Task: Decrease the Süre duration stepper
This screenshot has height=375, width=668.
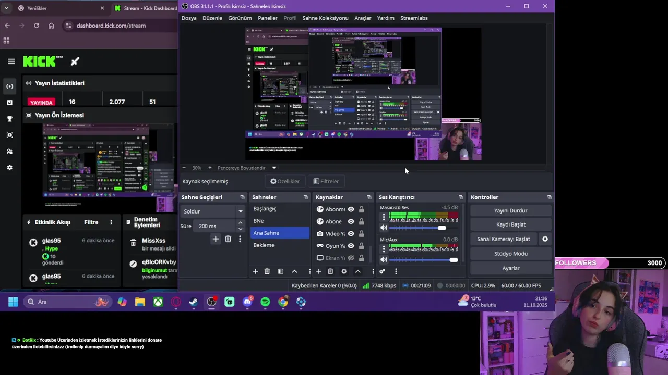Action: [240, 229]
